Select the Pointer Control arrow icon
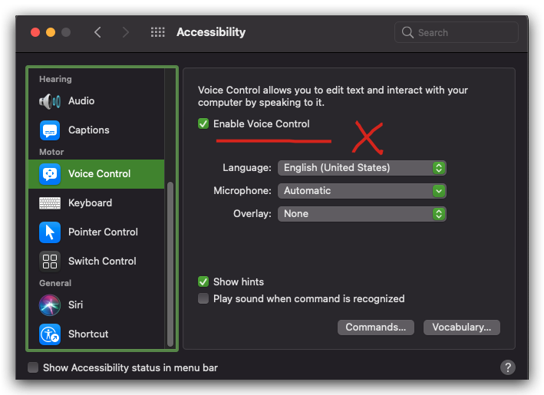Screen dimensions: 544x395 (50, 232)
